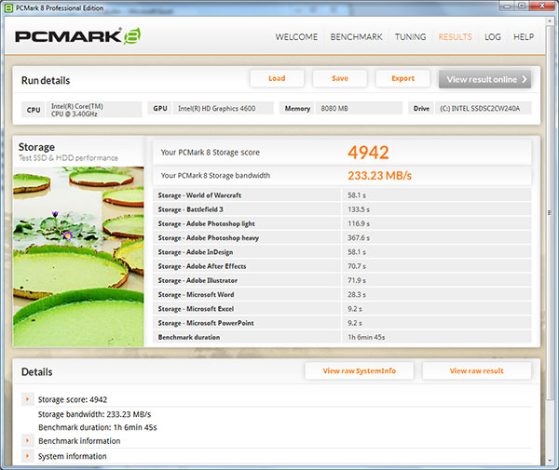Click the Benchmark duration row label
Image resolution: width=559 pixels, height=470 pixels.
click(189, 337)
